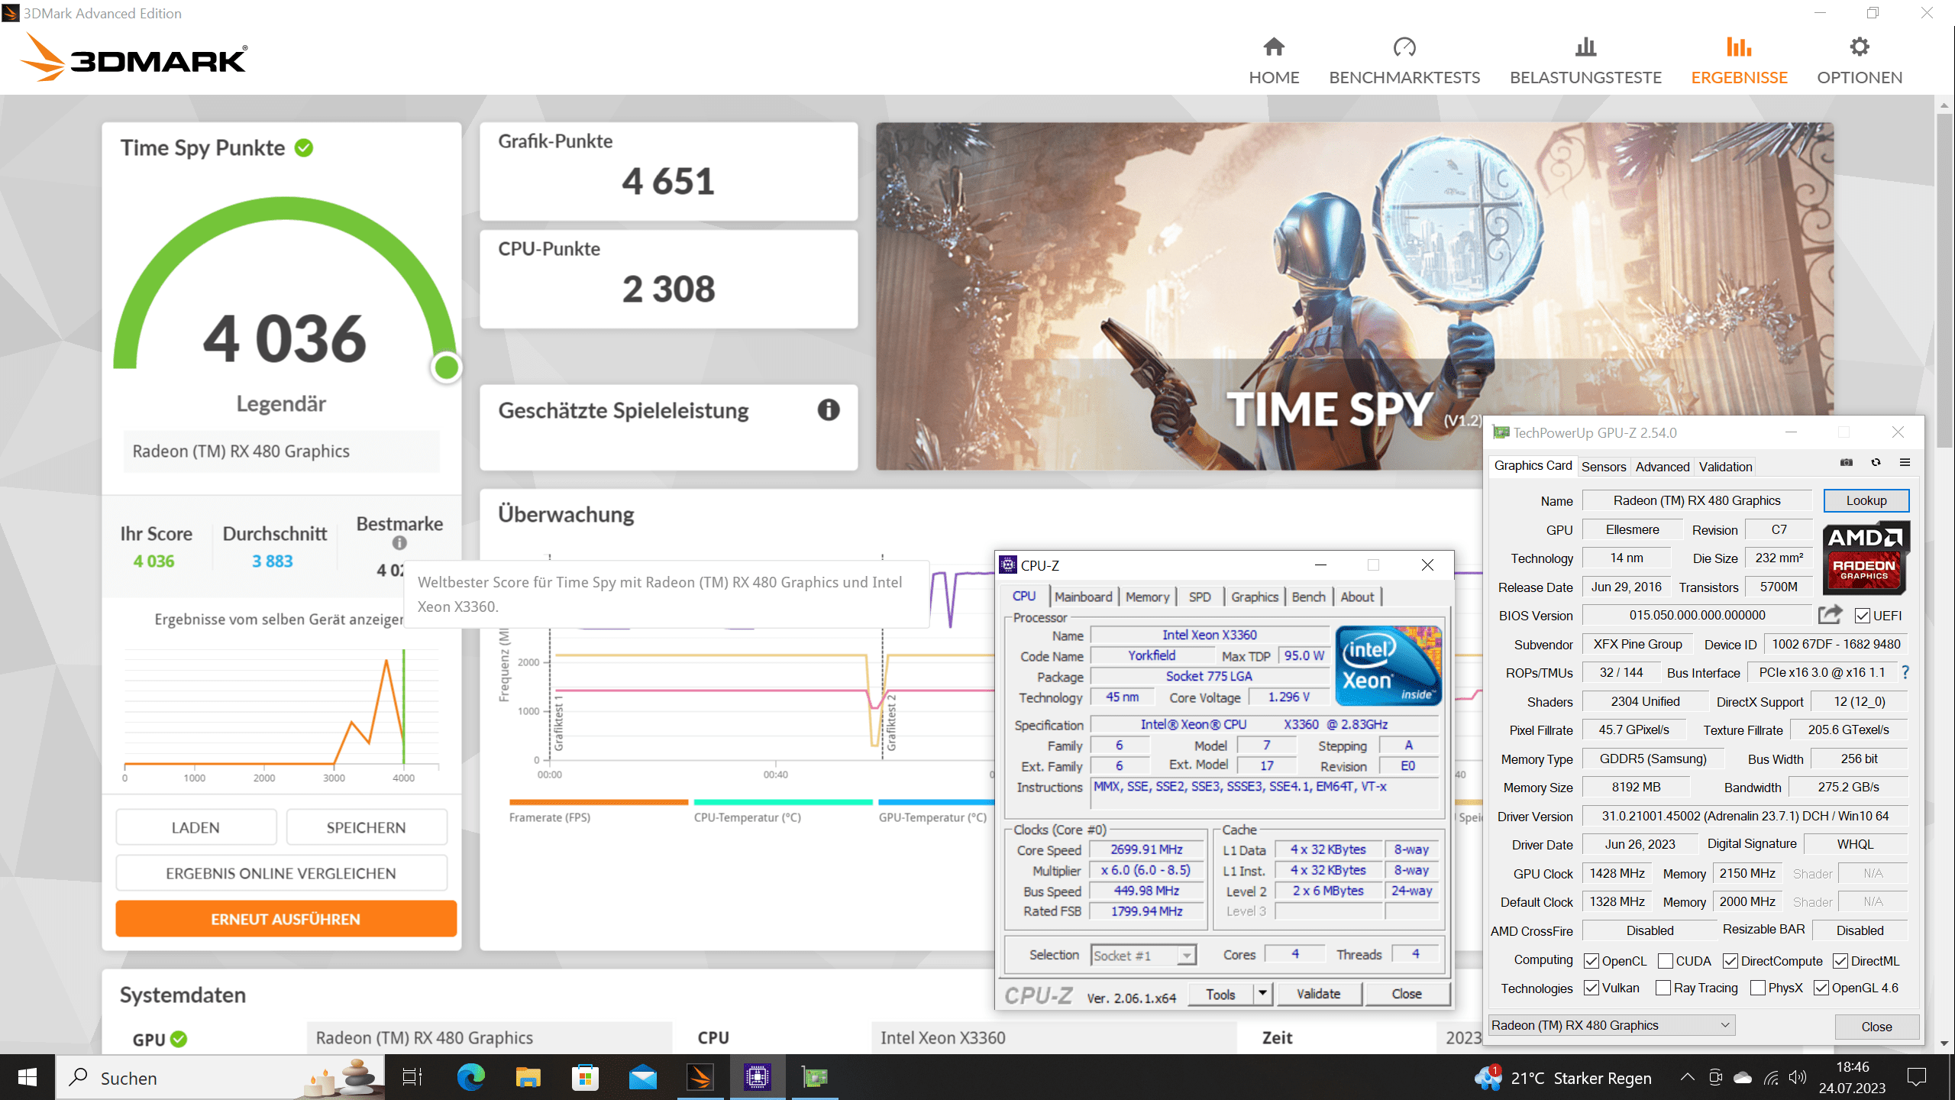Switch to the Bench tab in CPU-Z

tap(1308, 597)
